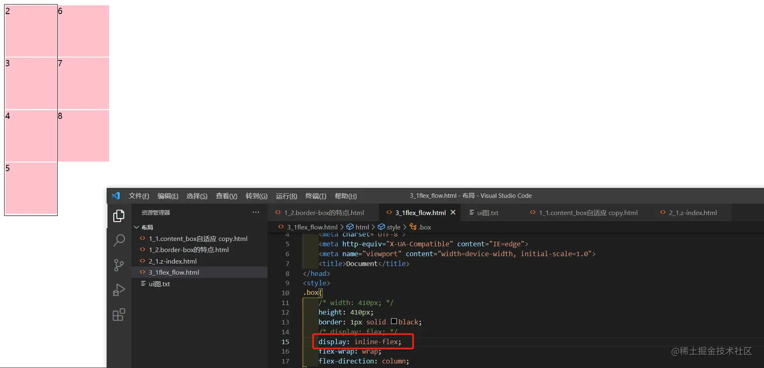Open the Run and Debug icon
764x368 pixels.
119,290
